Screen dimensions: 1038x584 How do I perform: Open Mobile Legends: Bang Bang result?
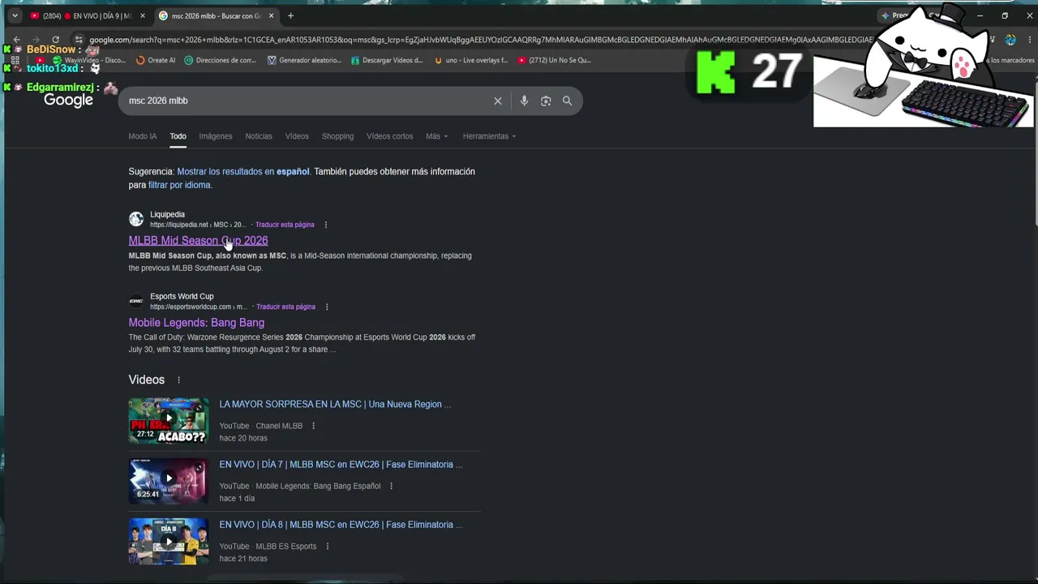tap(196, 323)
